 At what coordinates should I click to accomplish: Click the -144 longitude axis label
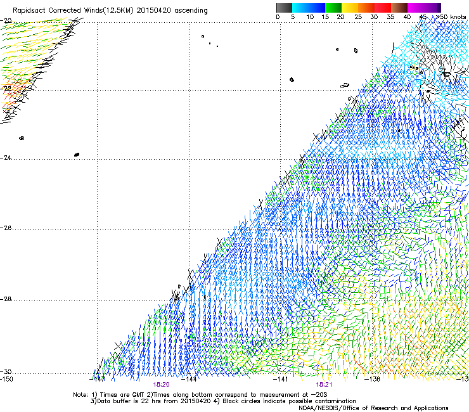[x=189, y=380]
